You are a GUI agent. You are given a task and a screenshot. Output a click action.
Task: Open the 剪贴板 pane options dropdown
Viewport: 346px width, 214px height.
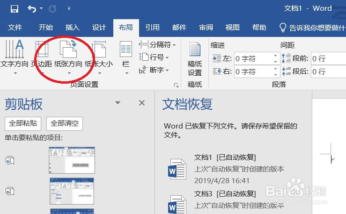[118, 103]
